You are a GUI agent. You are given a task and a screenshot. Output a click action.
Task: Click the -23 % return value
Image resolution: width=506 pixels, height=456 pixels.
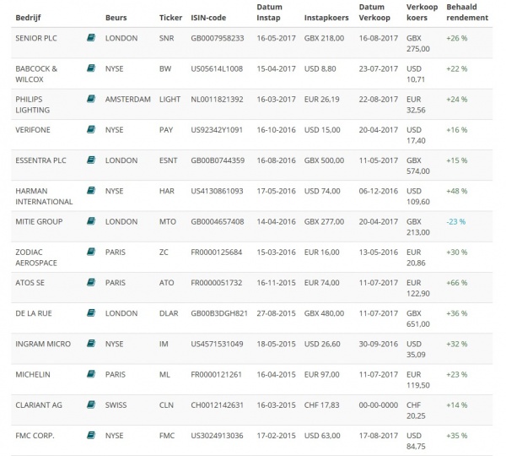(x=456, y=222)
